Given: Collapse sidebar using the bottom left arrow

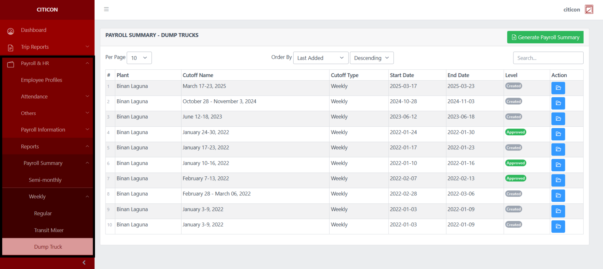Looking at the screenshot, I should click(84, 263).
